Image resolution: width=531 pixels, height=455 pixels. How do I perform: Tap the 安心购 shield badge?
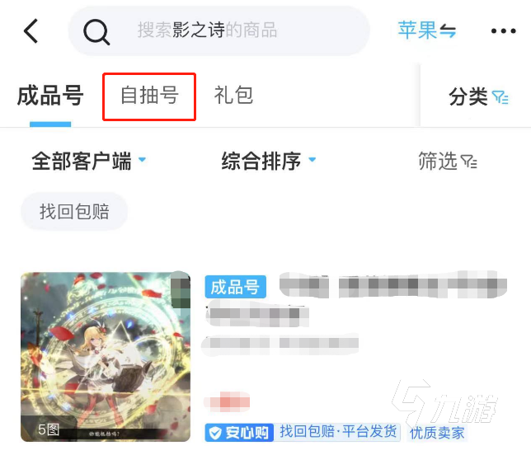tap(239, 432)
